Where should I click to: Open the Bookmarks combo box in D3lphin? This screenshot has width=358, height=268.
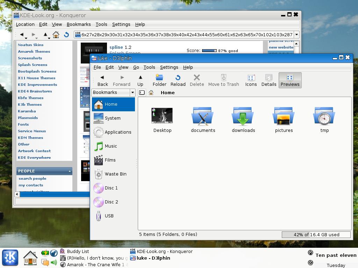114,92
